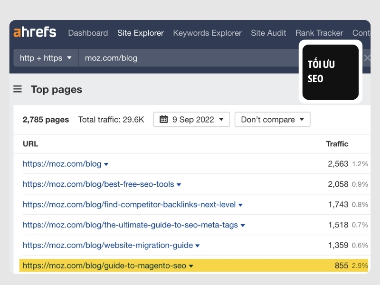The image size is (380, 285).
Task: Clear the search field with the X icon
Action: pos(367,58)
